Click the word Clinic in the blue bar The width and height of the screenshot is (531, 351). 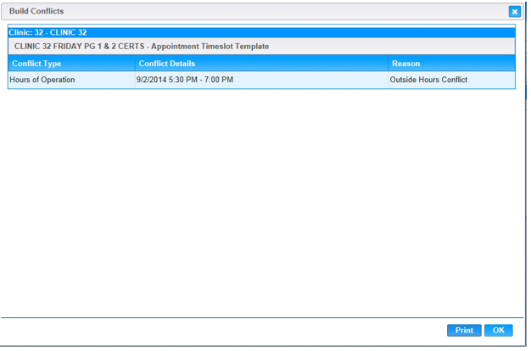tap(20, 32)
